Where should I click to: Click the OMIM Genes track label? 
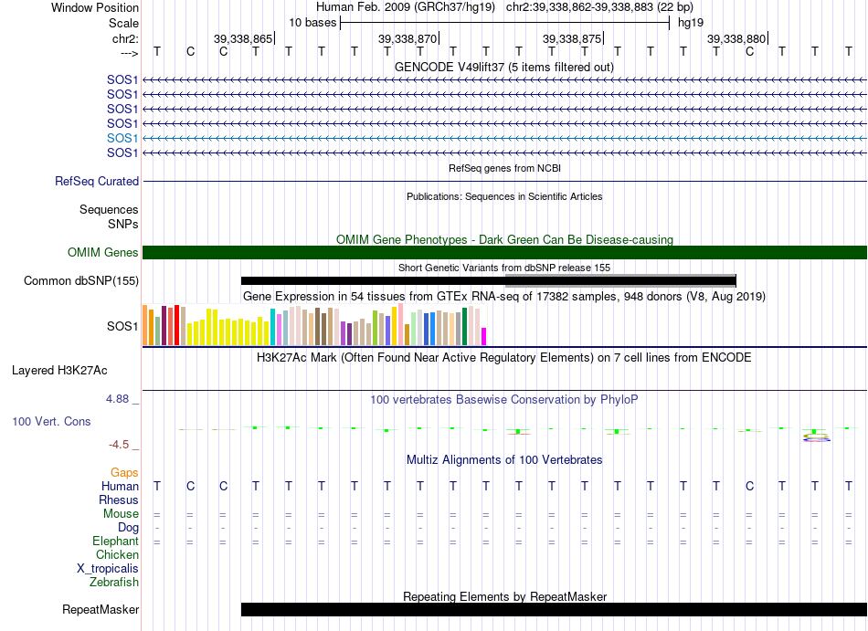point(103,253)
